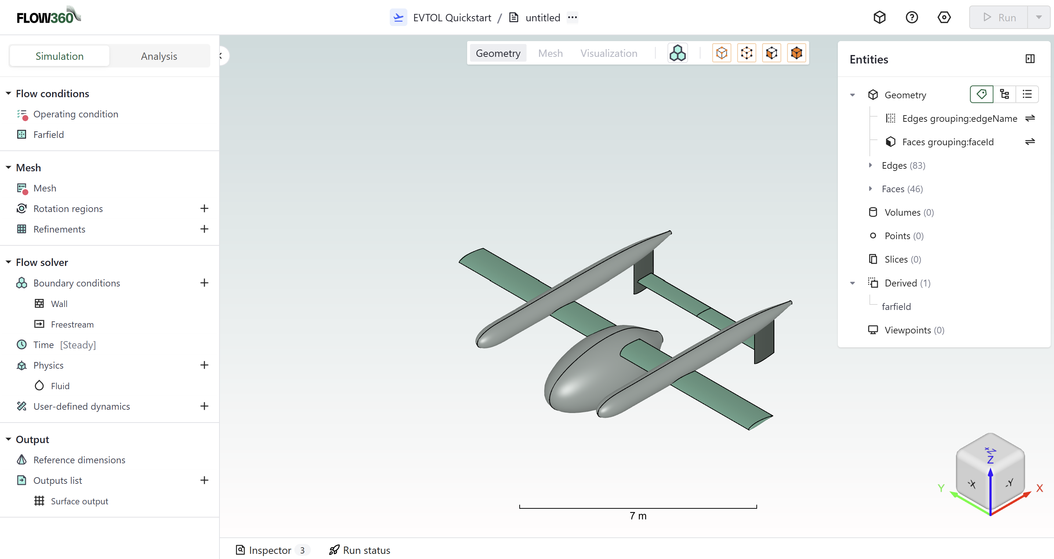The image size is (1054, 559).
Task: Switch to the Analysis tab
Action: [x=159, y=56]
